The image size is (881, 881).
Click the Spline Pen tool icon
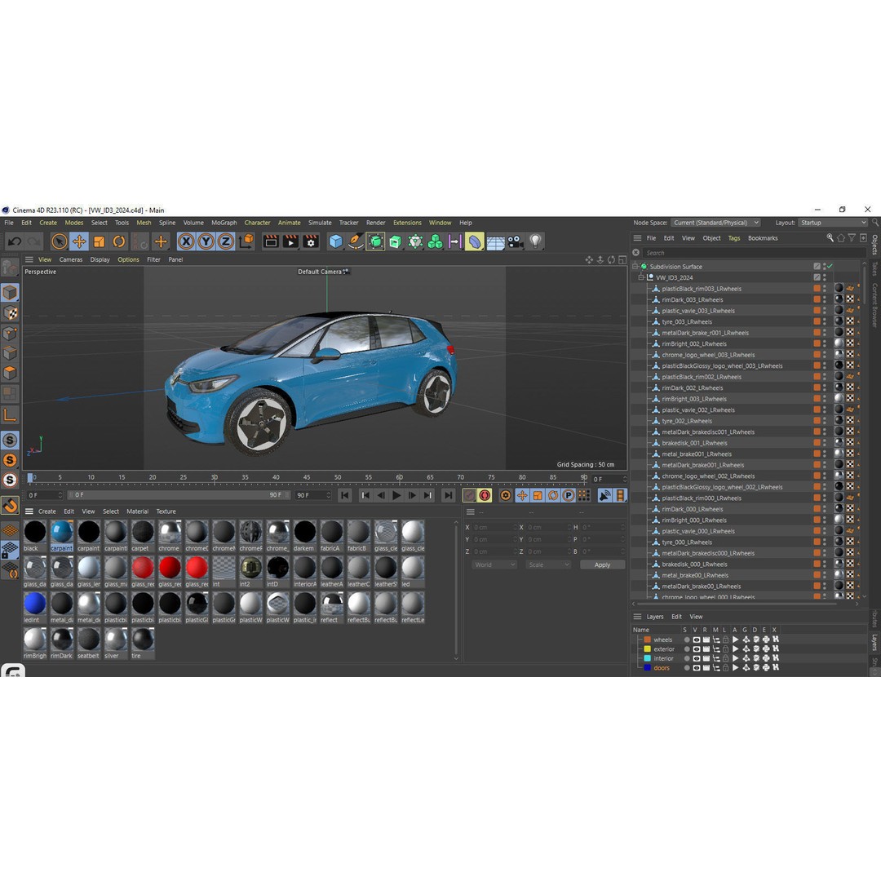356,241
